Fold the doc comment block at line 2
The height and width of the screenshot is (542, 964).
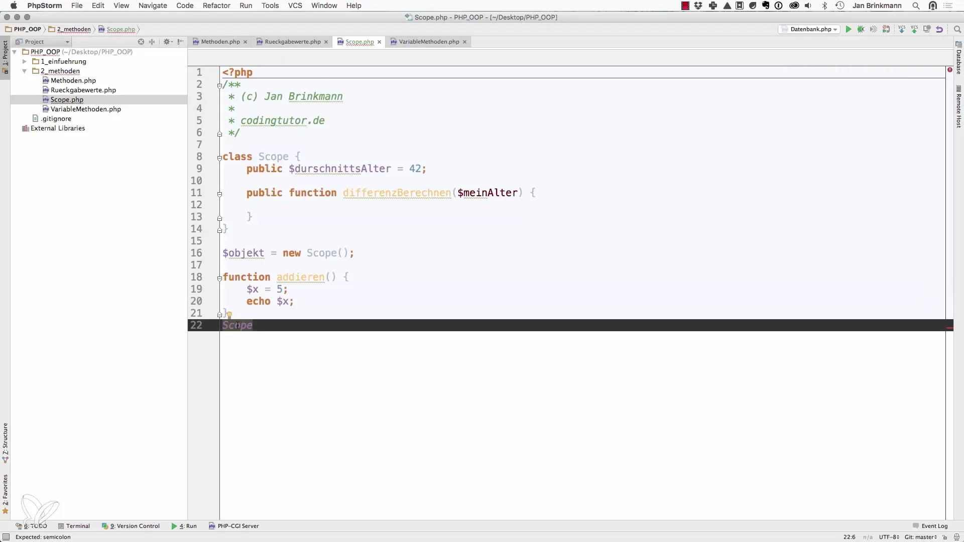(x=219, y=86)
